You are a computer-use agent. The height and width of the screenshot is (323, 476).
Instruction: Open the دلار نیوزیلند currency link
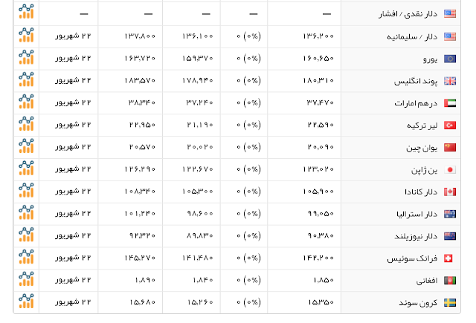pyautogui.click(x=416, y=236)
